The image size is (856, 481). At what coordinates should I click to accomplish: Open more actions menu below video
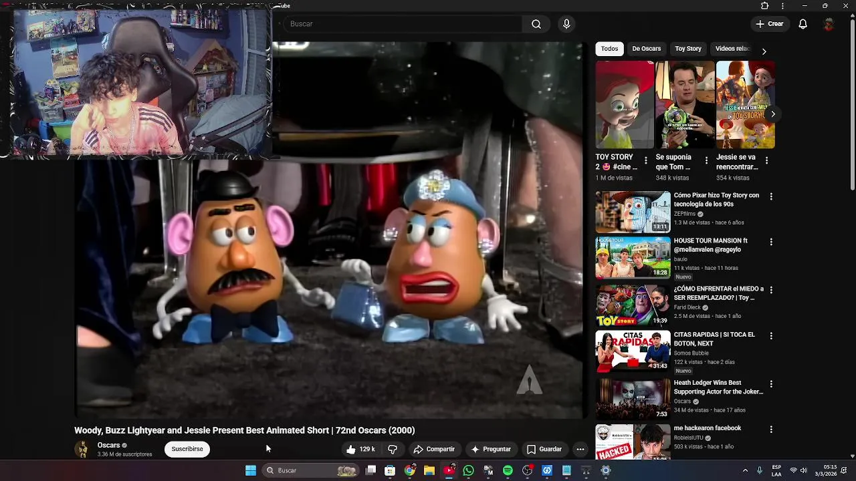point(580,450)
